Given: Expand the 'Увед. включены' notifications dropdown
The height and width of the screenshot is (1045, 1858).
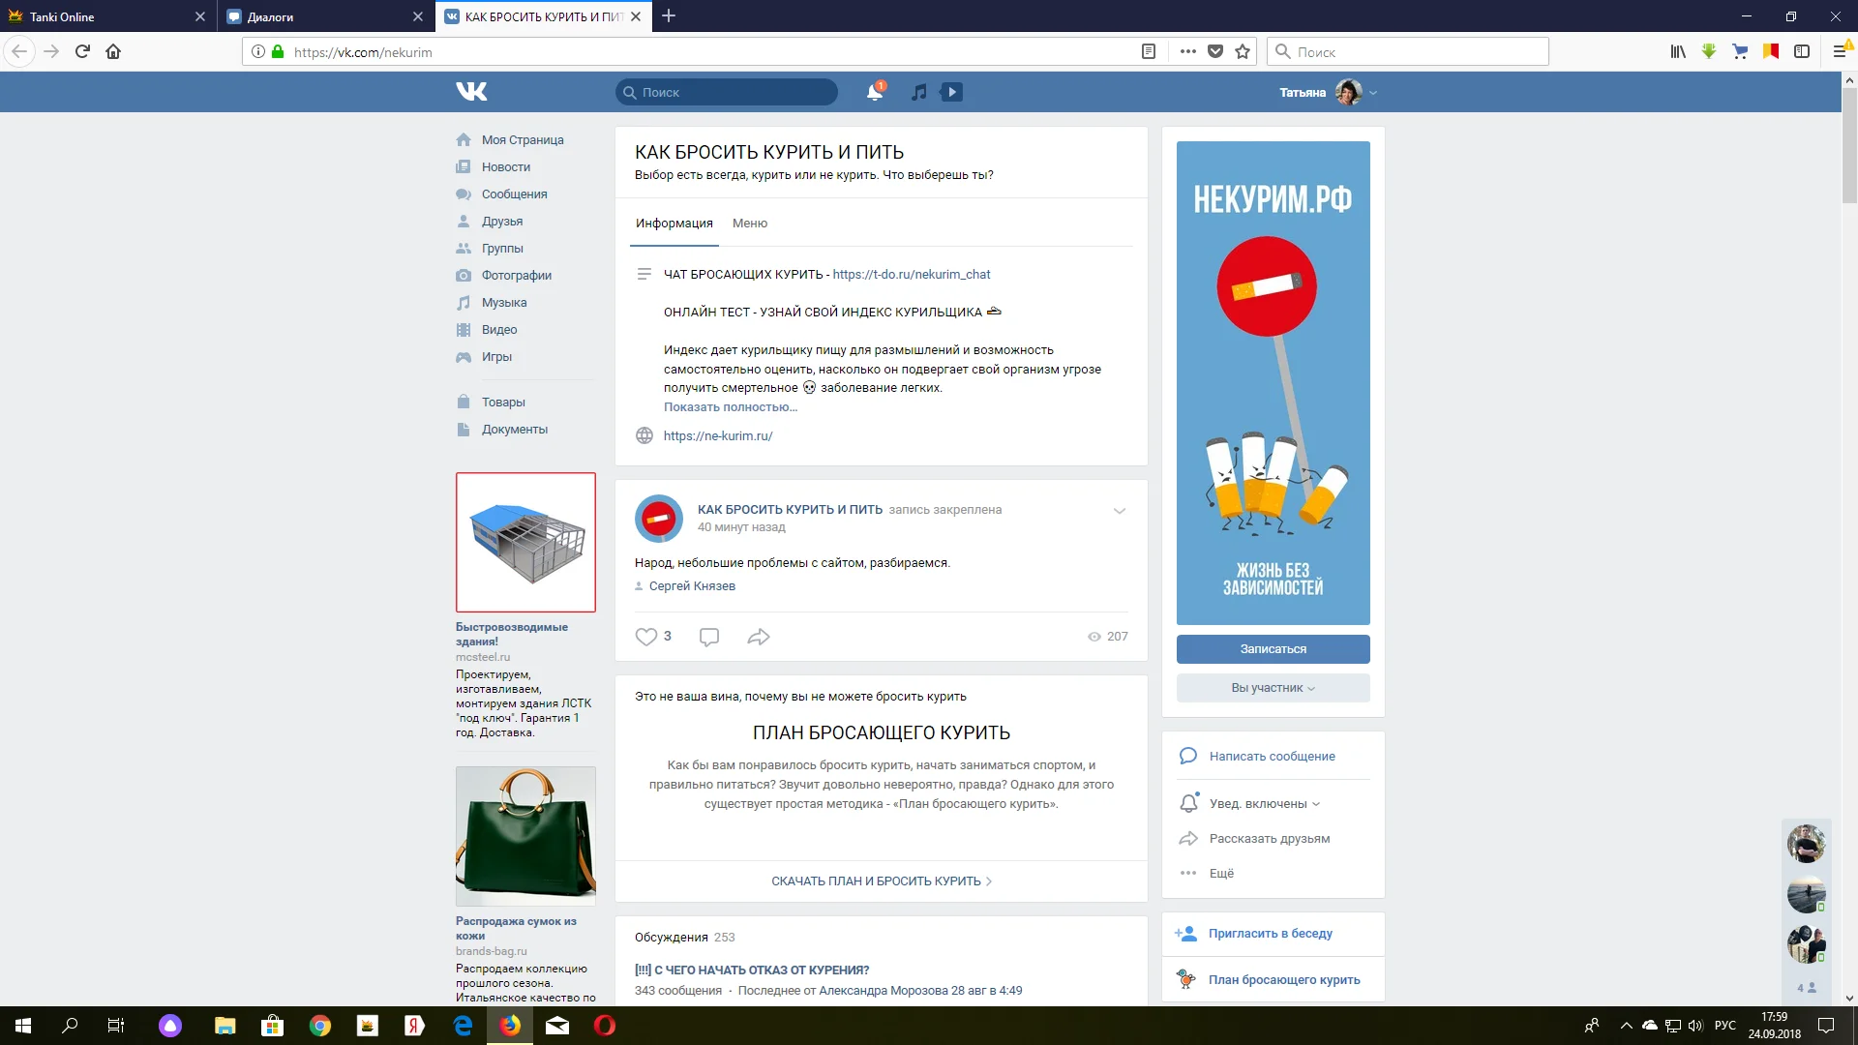Looking at the screenshot, I should coord(1264,804).
